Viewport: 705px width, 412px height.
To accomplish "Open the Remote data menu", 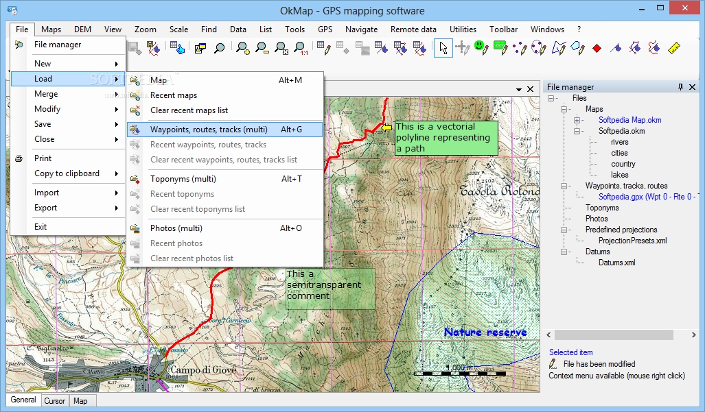I will tap(413, 29).
